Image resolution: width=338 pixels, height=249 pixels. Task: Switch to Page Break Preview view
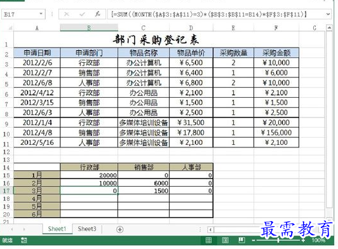[x=242, y=240]
